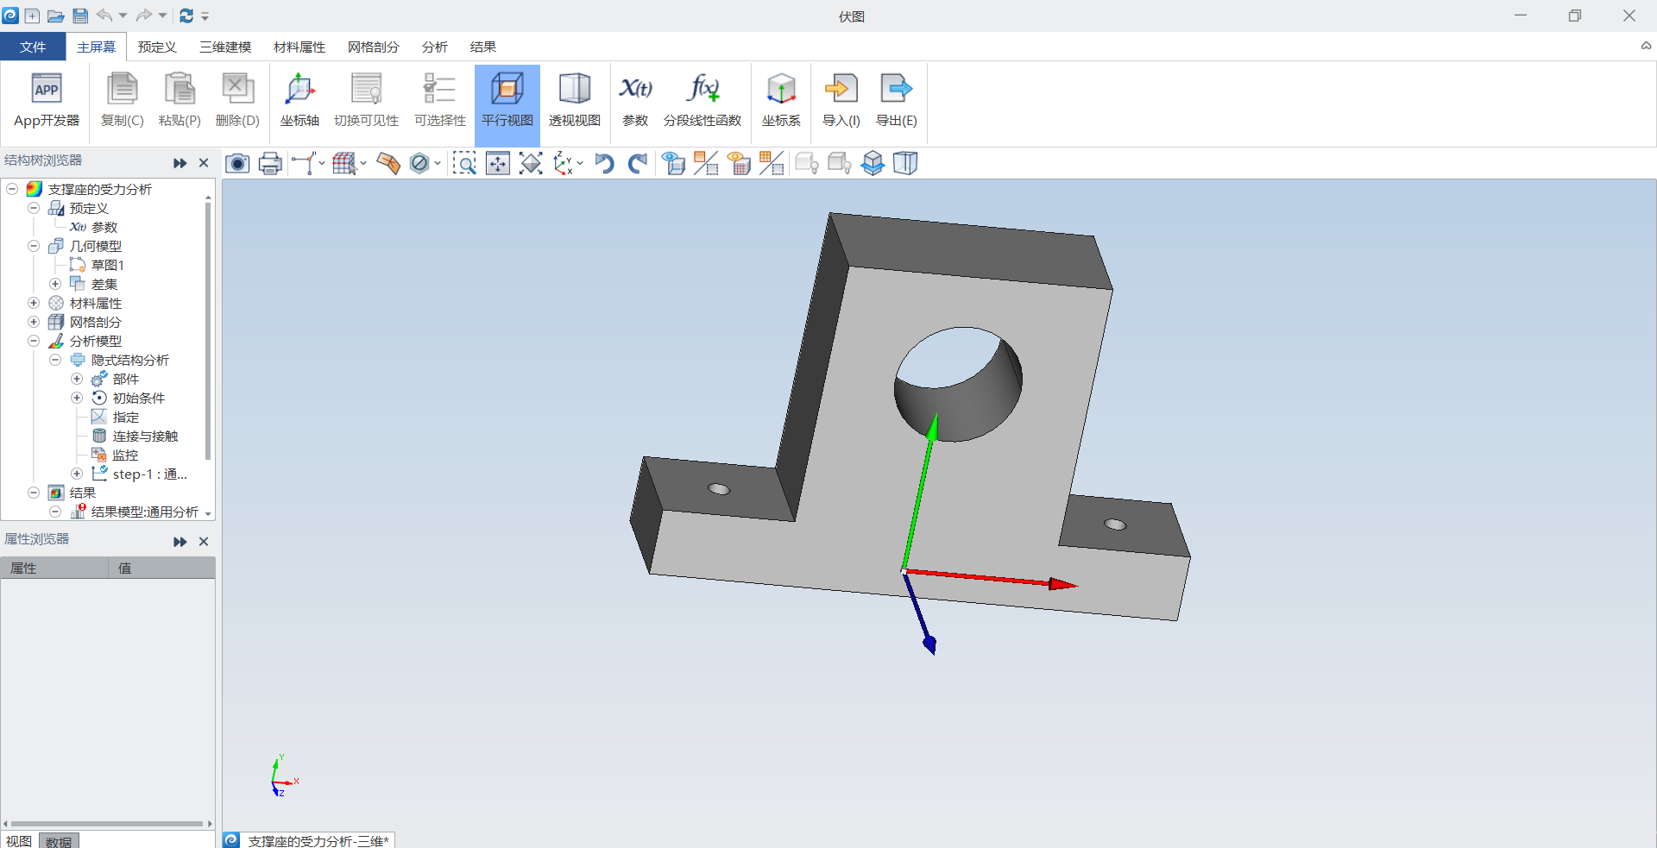The height and width of the screenshot is (848, 1657).
Task: Open the 网格剖分 ribbon tab
Action: pos(373,47)
